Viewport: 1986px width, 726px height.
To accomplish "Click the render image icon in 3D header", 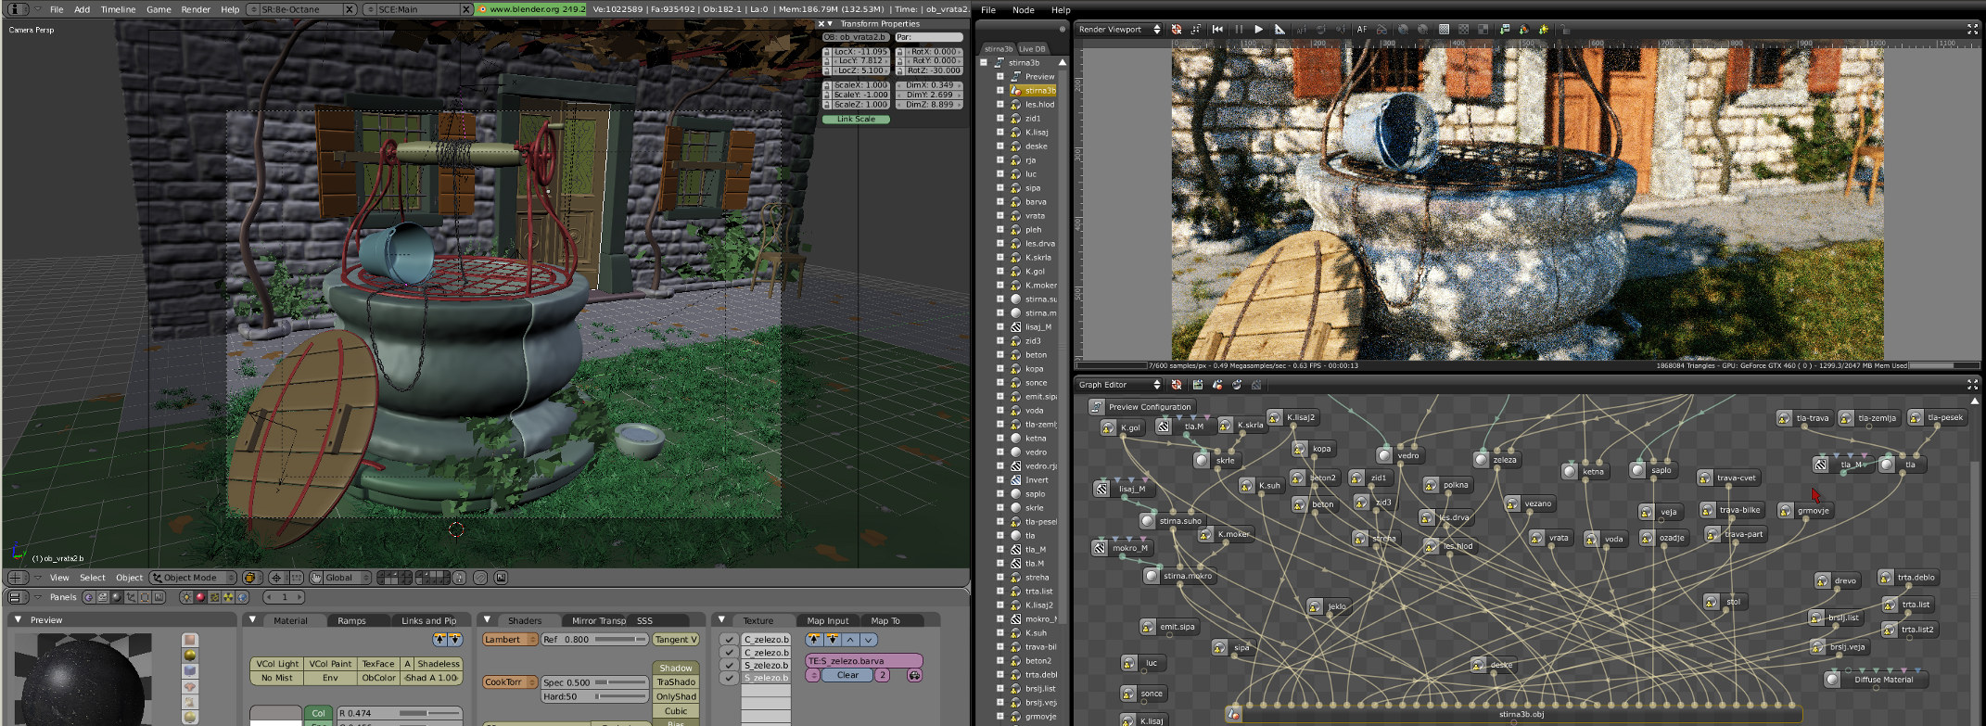I will 501,578.
